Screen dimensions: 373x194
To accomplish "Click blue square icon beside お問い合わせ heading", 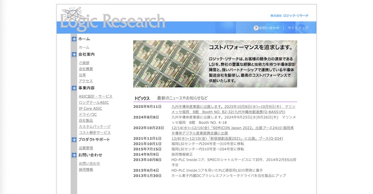I will click(x=74, y=155).
